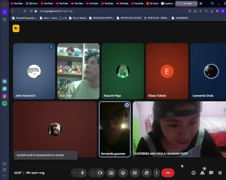Image resolution: width=226 pixels, height=180 pixels.
Task: Click the edit/pinboard icon in address bar
Action: [x=190, y=11]
